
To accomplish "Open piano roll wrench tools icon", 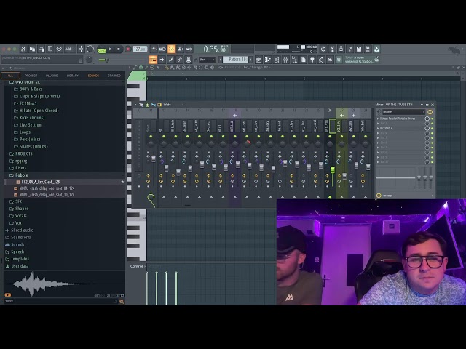I will 135,68.
